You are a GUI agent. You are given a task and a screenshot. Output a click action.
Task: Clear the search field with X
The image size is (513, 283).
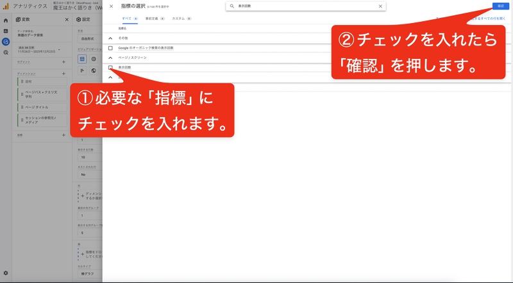380,6
